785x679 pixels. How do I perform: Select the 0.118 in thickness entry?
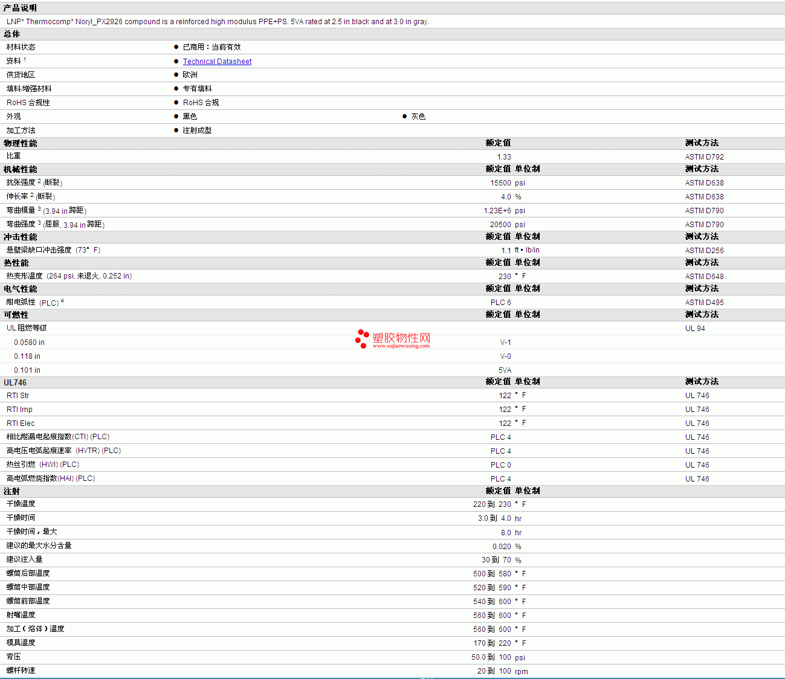(27, 356)
